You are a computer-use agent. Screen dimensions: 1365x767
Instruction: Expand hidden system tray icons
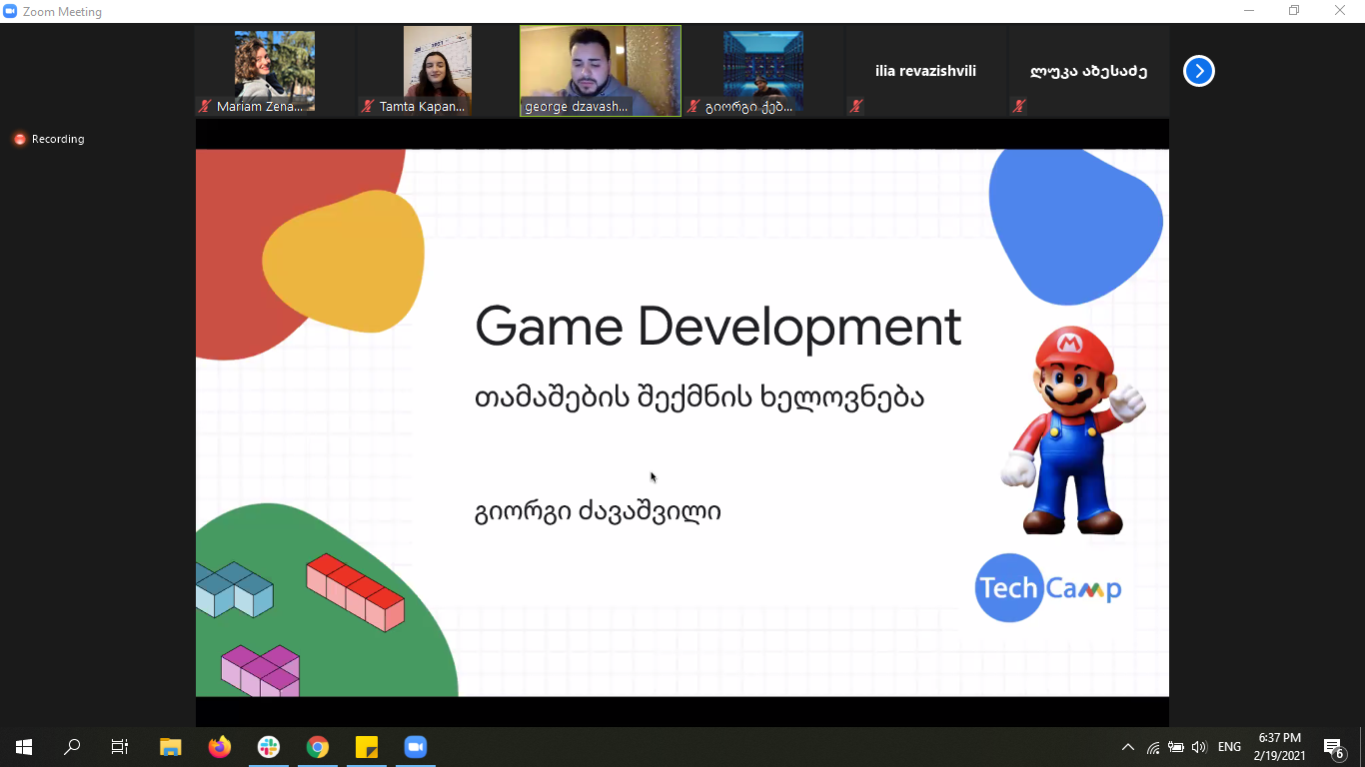1128,746
